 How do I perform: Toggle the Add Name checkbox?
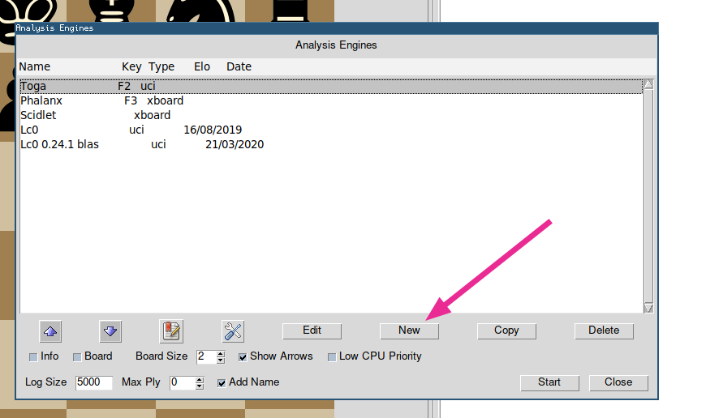coord(222,382)
